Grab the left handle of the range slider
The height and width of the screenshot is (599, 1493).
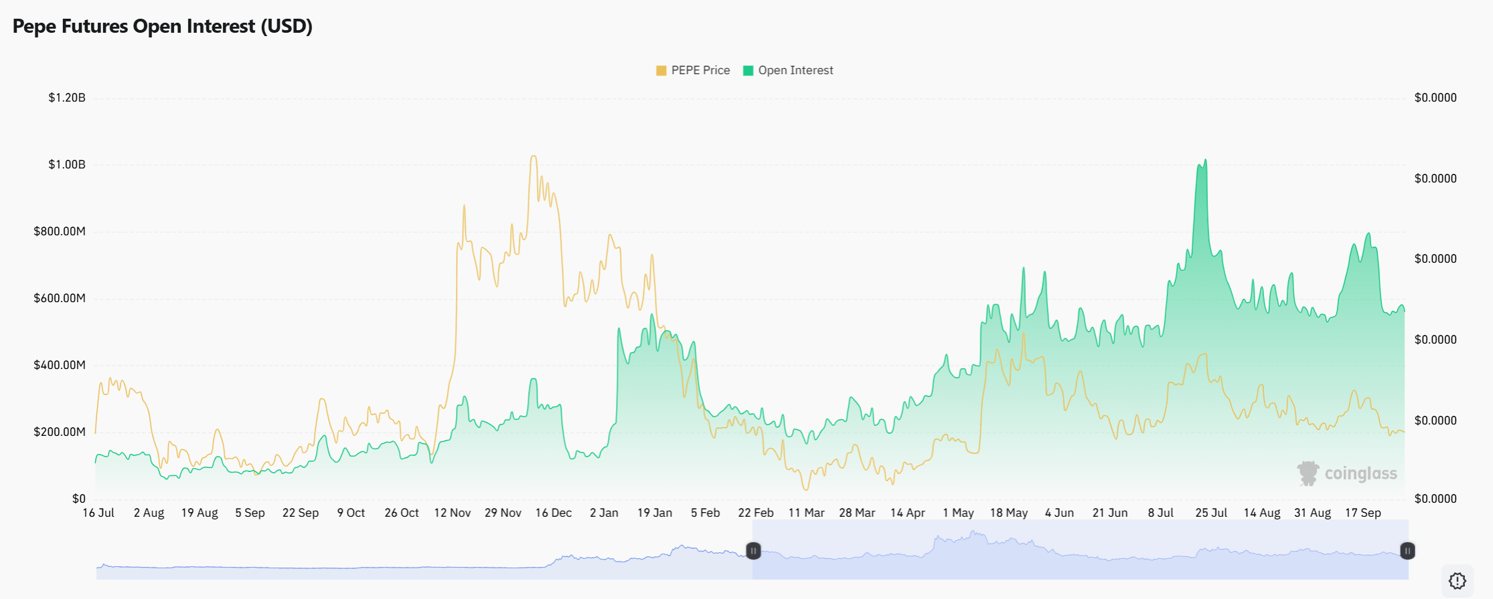click(x=753, y=551)
